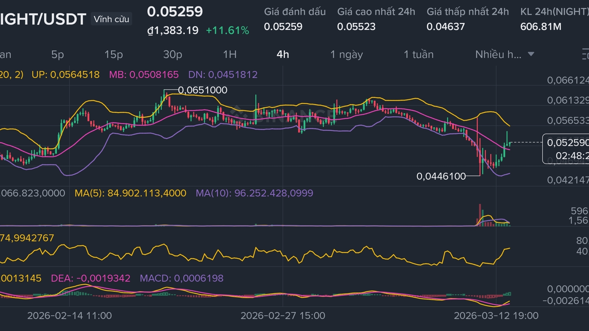Open the NIGHT/USDT pair selector

pyautogui.click(x=43, y=19)
